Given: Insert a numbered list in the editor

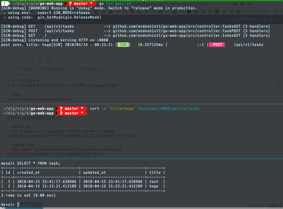Looking at the screenshot, I should (x=38, y=53).
